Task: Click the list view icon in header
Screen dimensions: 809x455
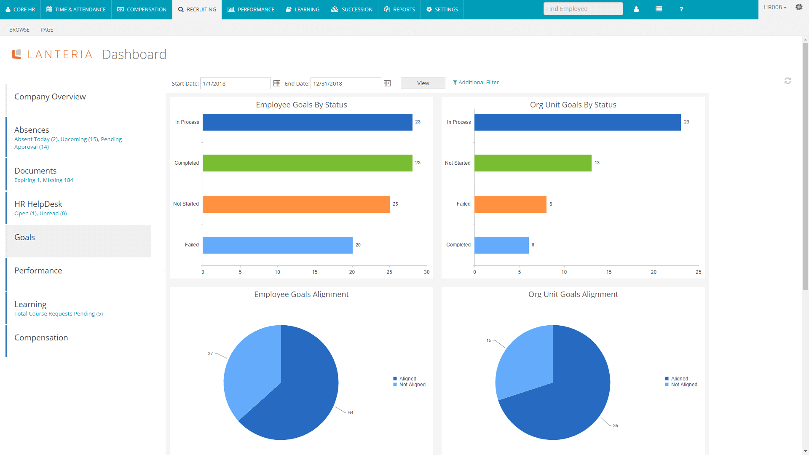Action: pyautogui.click(x=659, y=9)
